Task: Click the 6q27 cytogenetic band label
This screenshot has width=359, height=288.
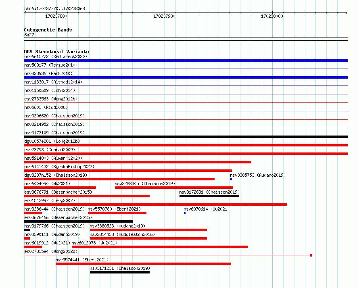Action: point(29,35)
